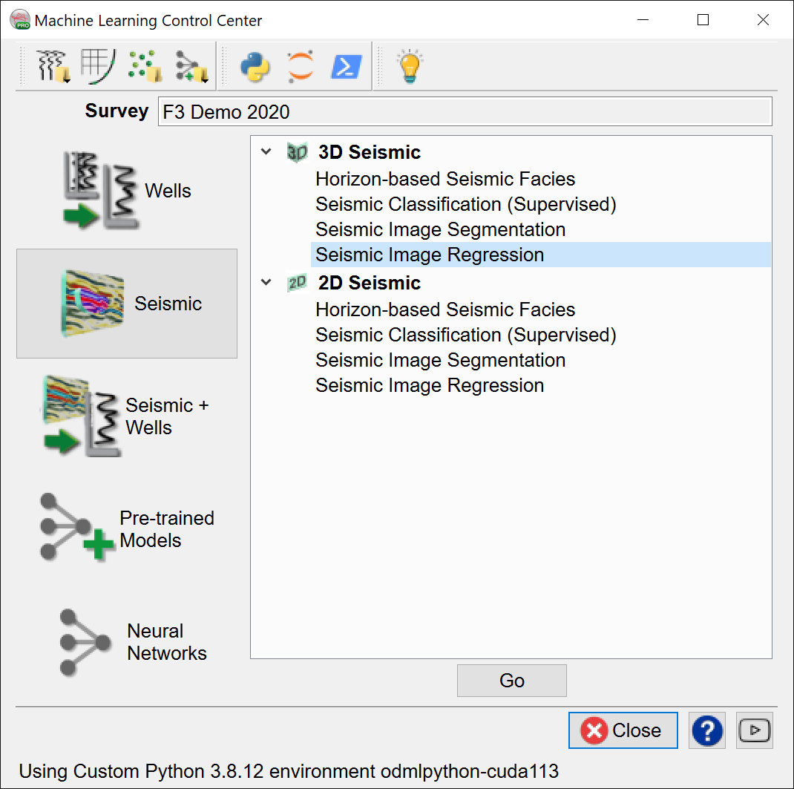Select the Wells workflow category

click(x=127, y=191)
